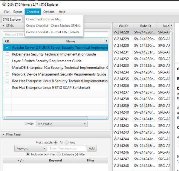179x171 pixels.
Task: Click right arrow of STIG list scrollbar
Action: click(x=107, y=117)
